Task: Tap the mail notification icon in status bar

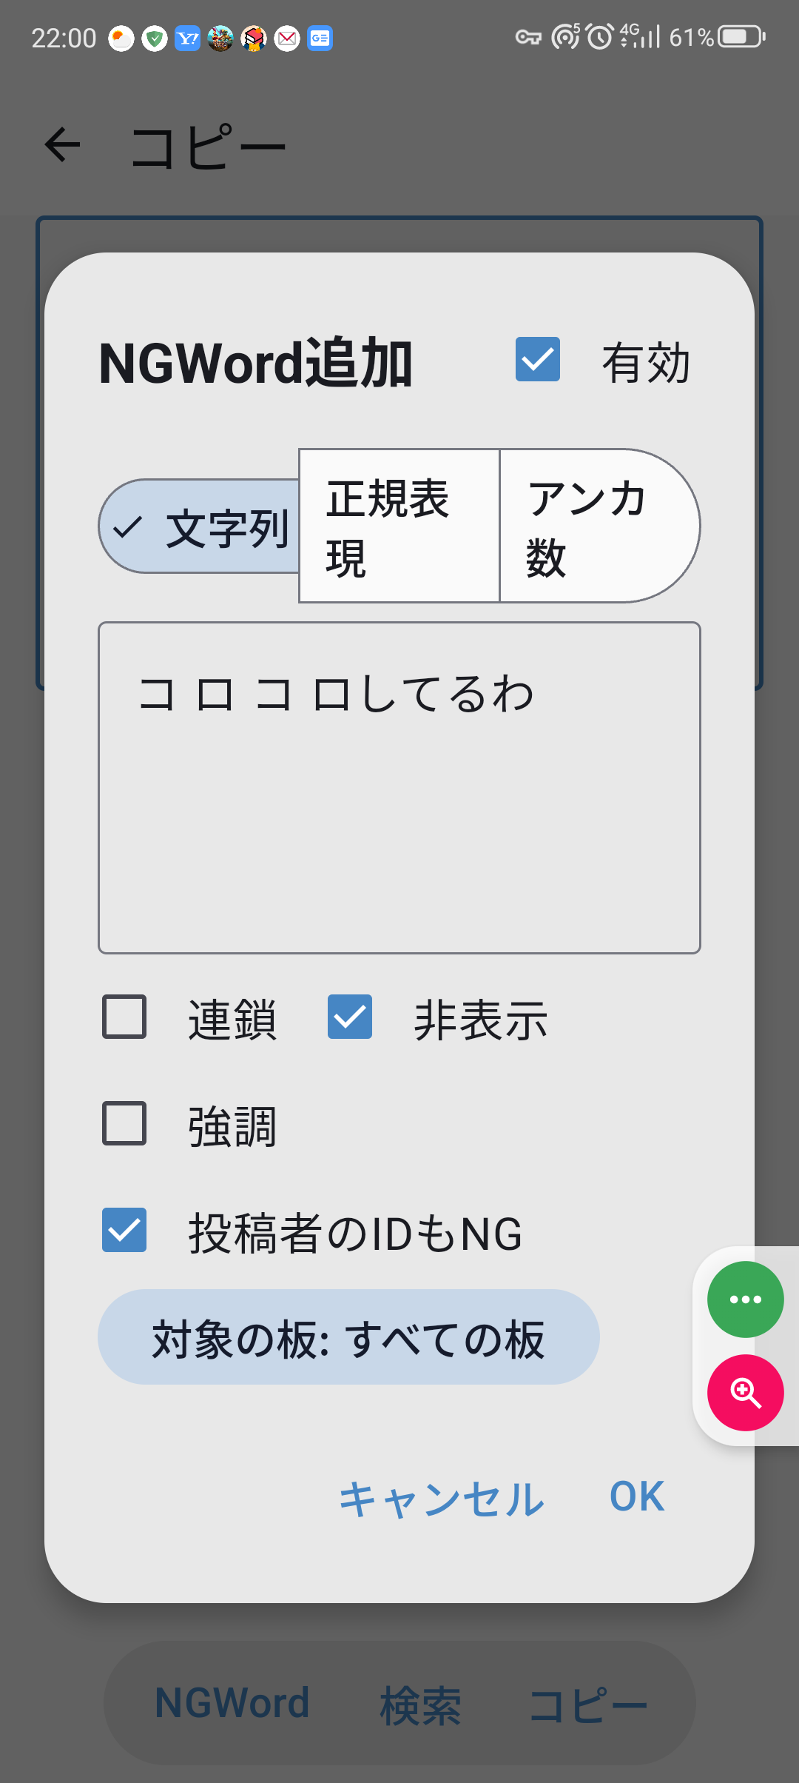Action: click(x=287, y=38)
